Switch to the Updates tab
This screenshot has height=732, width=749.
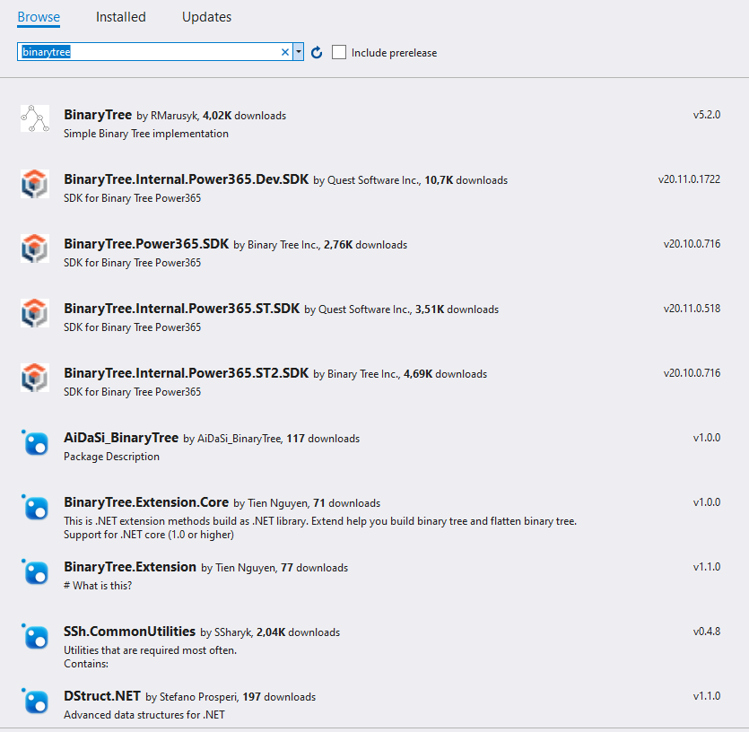coord(207,17)
